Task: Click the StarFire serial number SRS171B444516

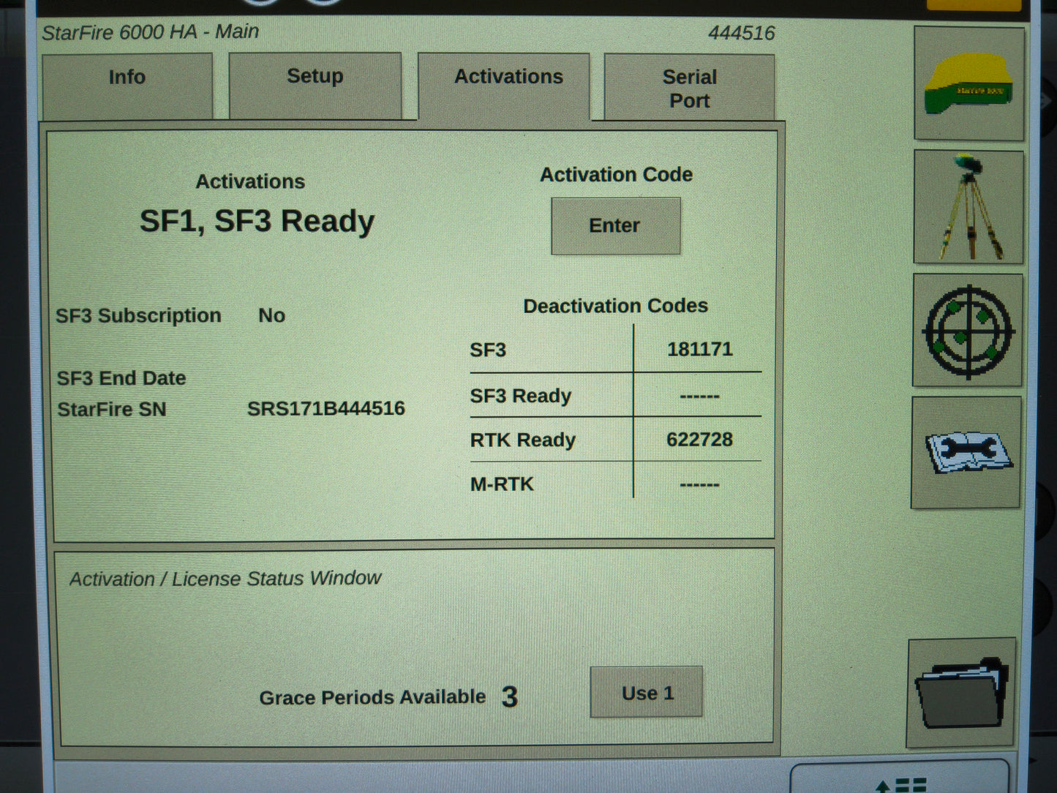Action: tap(326, 408)
